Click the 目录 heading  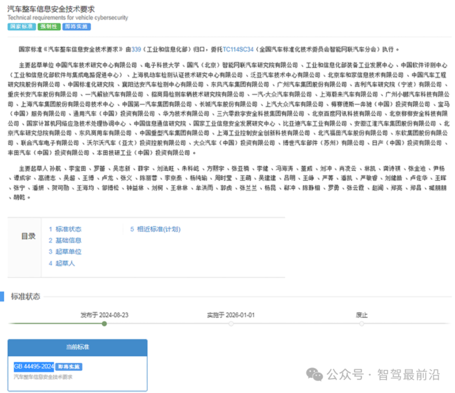[x=28, y=236]
